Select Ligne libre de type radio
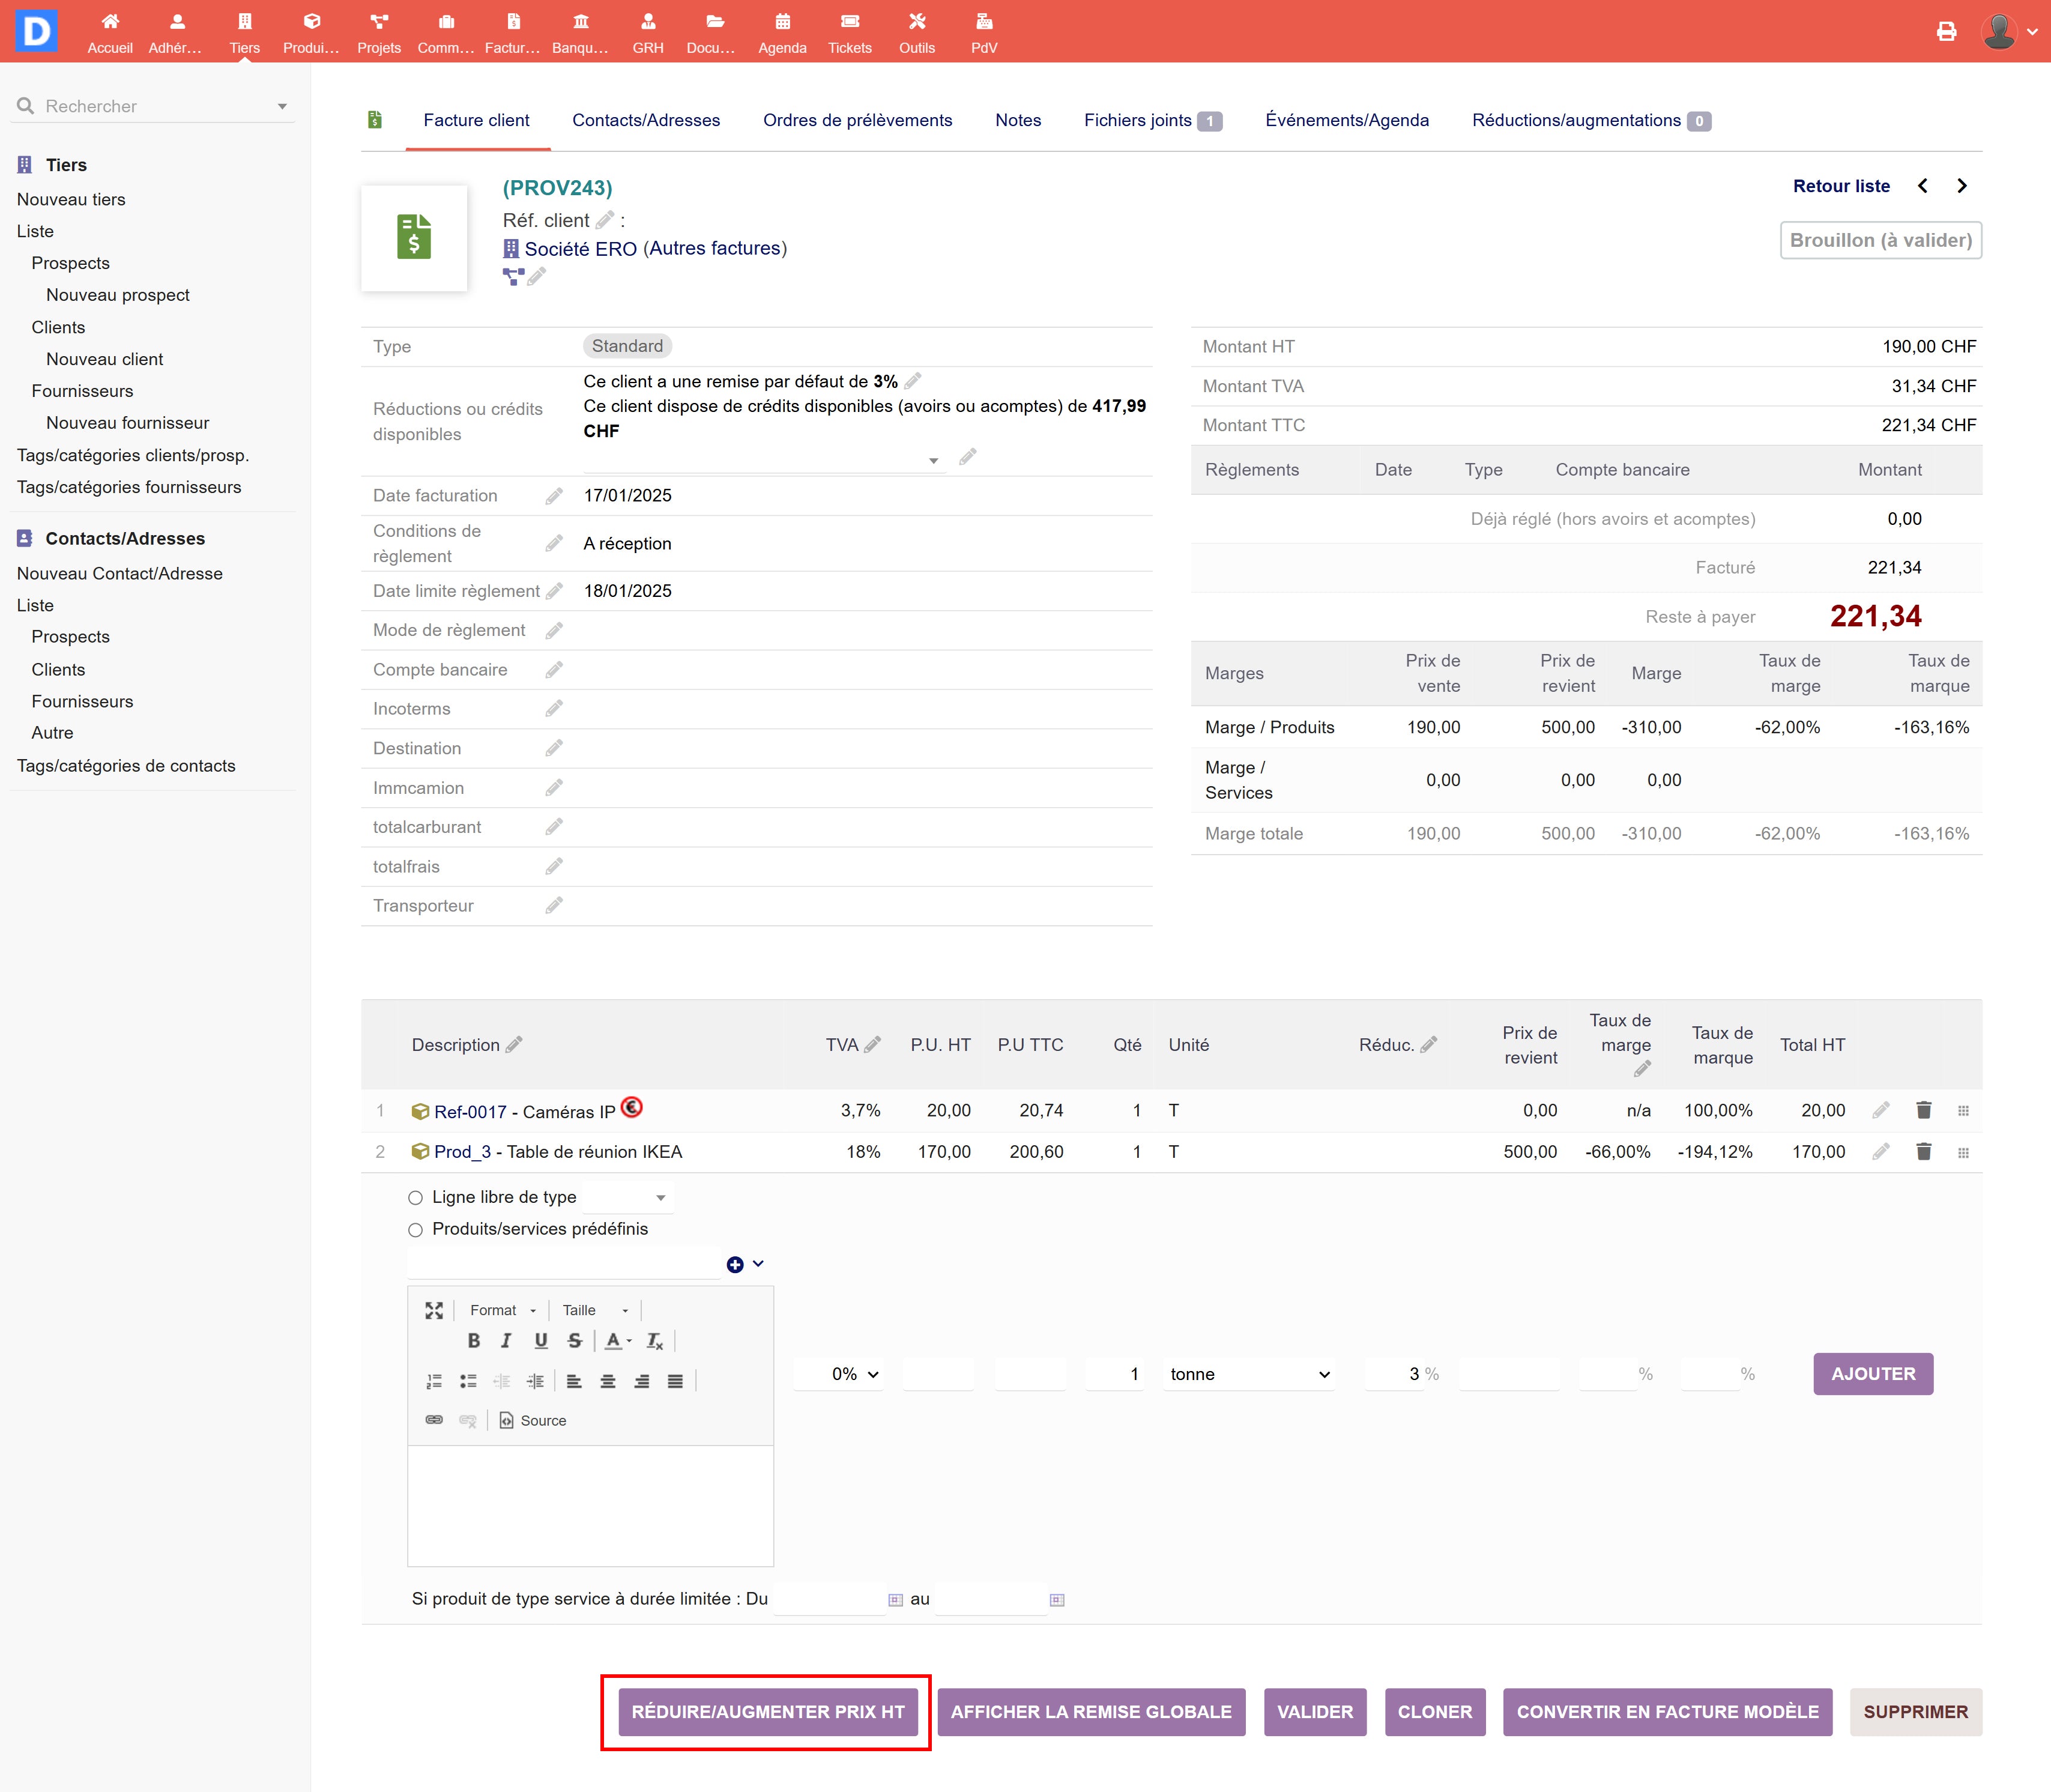Image resolution: width=2051 pixels, height=1792 pixels. tap(416, 1198)
